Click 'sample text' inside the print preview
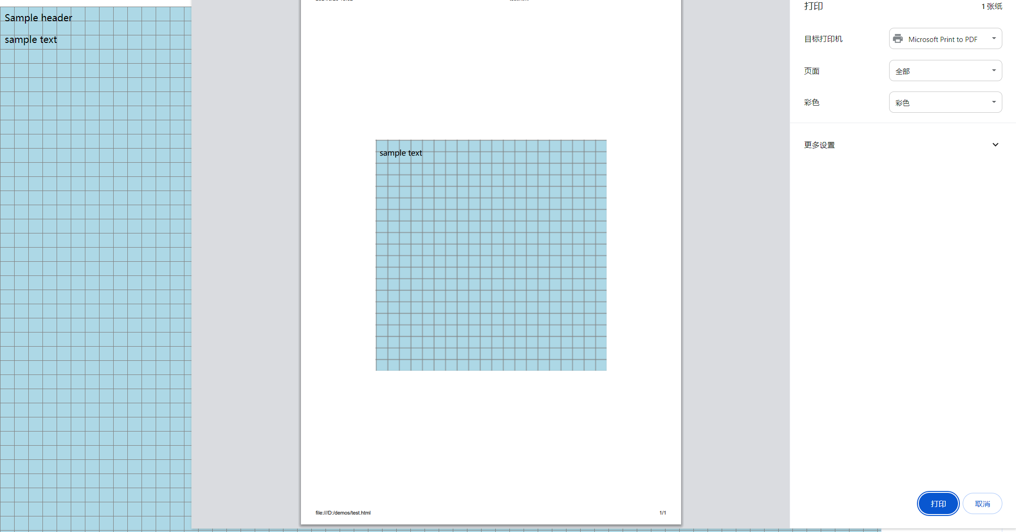Image resolution: width=1016 pixels, height=532 pixels. [x=400, y=153]
